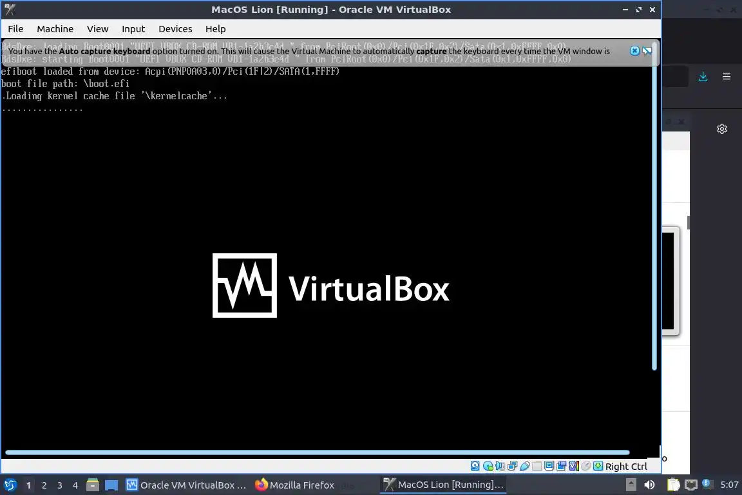Click the CPU virtualization status icon
This screenshot has height=495, width=742.
pos(573,466)
